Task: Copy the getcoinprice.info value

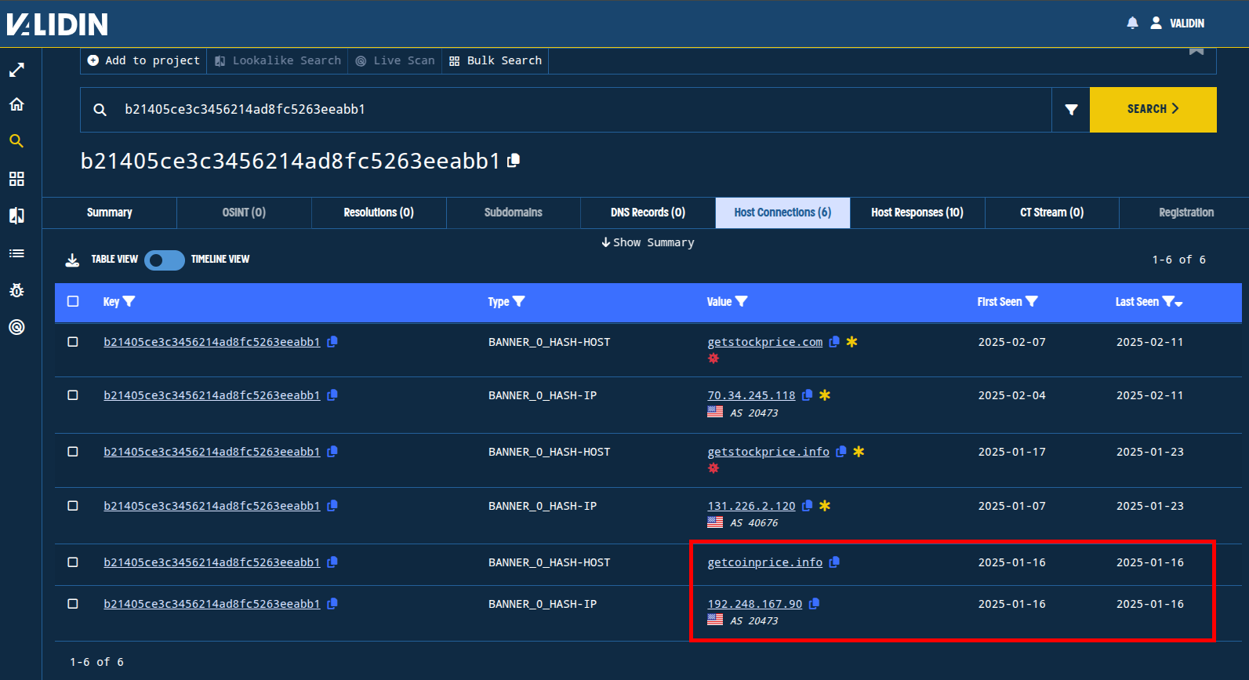Action: click(834, 562)
